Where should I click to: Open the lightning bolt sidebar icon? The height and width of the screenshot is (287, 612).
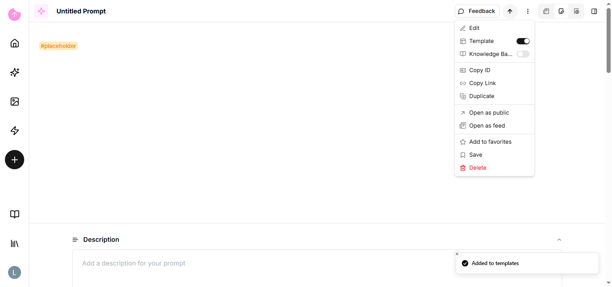[15, 130]
